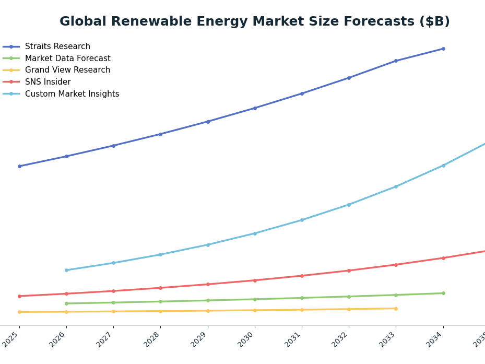Select Grand View Research point at 2033
Screen dimensions: 485x364
pos(396,309)
